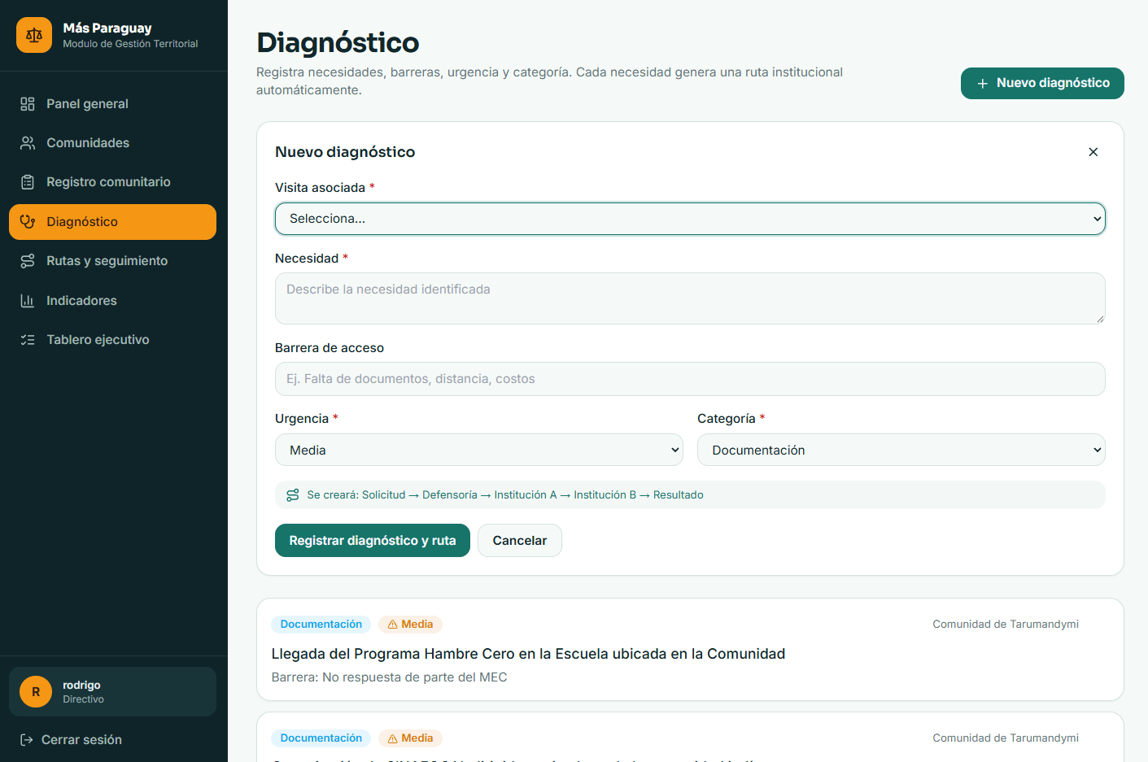Click Registrar diagnóstico y ruta
The height and width of the screenshot is (762, 1148).
[x=373, y=541]
